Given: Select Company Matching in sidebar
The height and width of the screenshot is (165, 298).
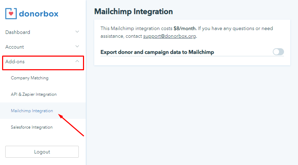Looking at the screenshot, I should 30,78.
